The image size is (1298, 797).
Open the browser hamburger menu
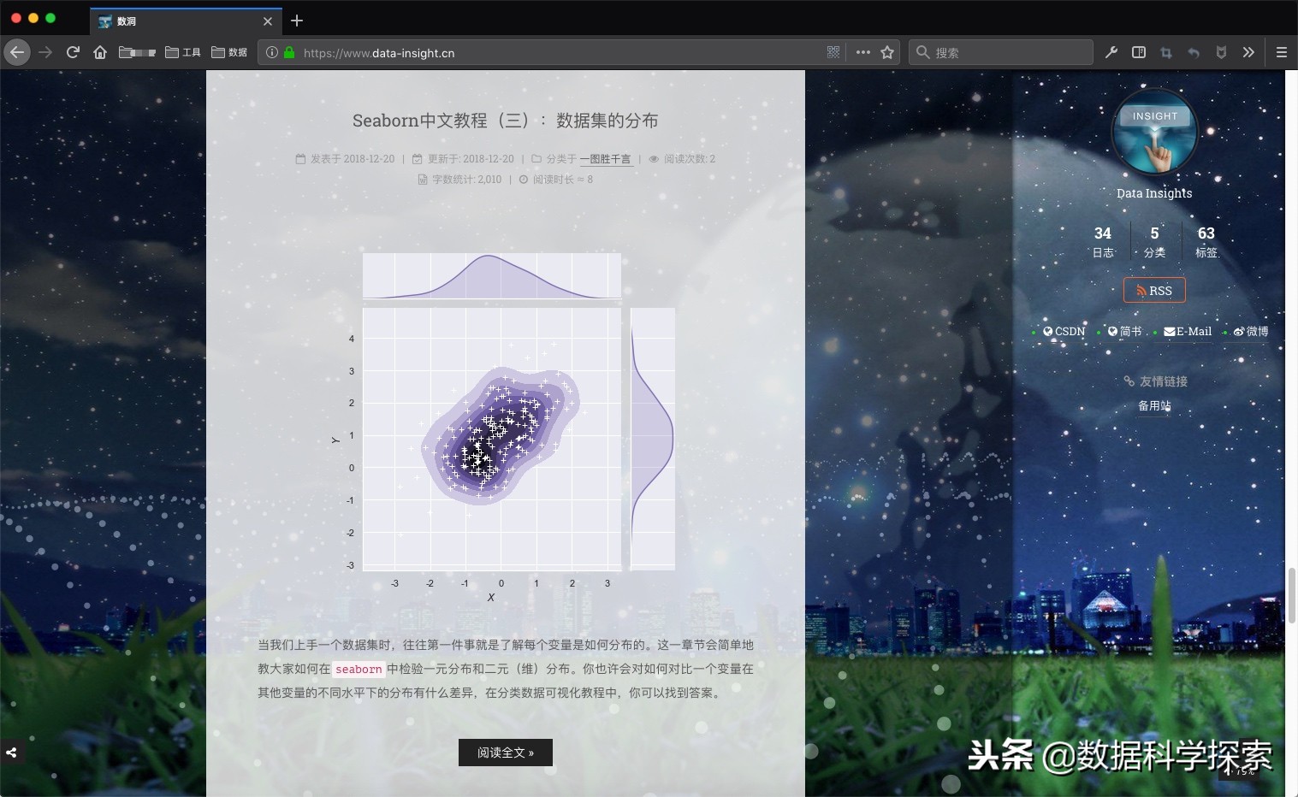point(1282,52)
